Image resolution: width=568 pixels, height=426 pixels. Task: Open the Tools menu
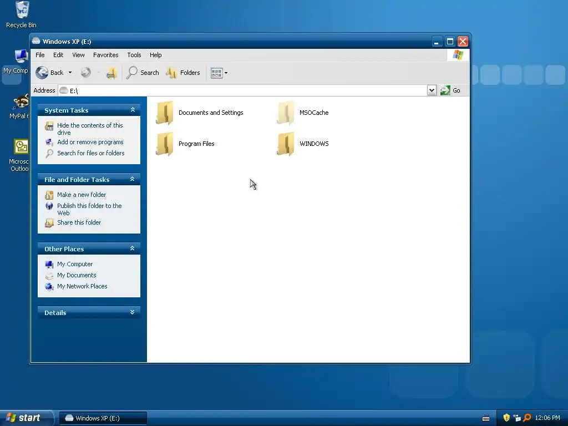[134, 55]
